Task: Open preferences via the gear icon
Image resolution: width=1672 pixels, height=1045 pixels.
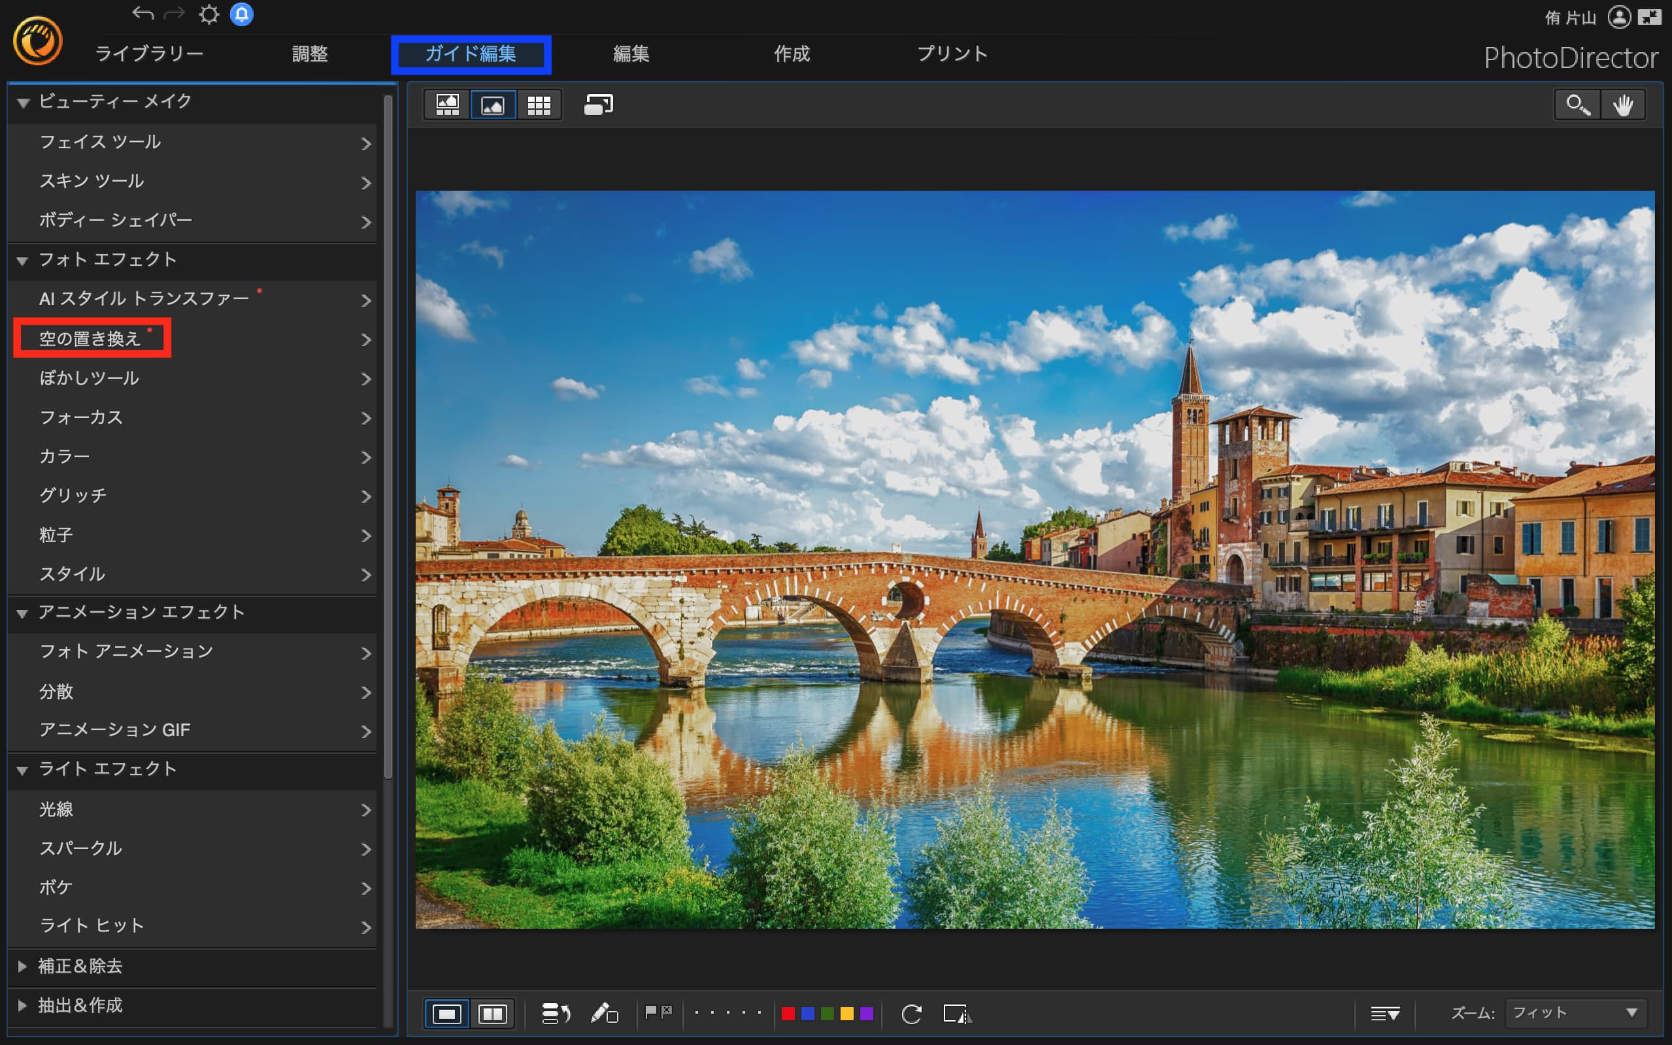Action: pos(209,14)
